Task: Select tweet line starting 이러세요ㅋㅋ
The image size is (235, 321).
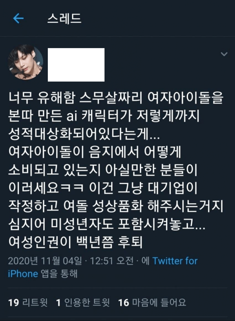Action: tap(103, 188)
